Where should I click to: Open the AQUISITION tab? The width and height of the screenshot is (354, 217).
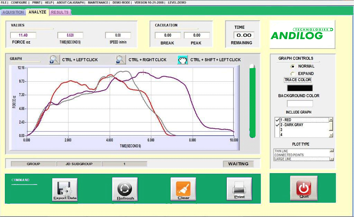coord(13,12)
